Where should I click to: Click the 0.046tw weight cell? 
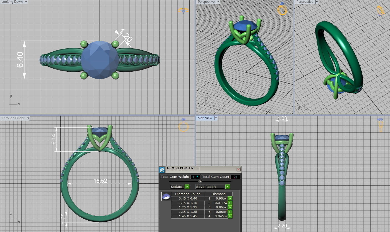(x=221, y=216)
